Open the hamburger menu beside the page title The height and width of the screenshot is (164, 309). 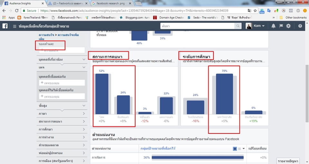(14, 26)
